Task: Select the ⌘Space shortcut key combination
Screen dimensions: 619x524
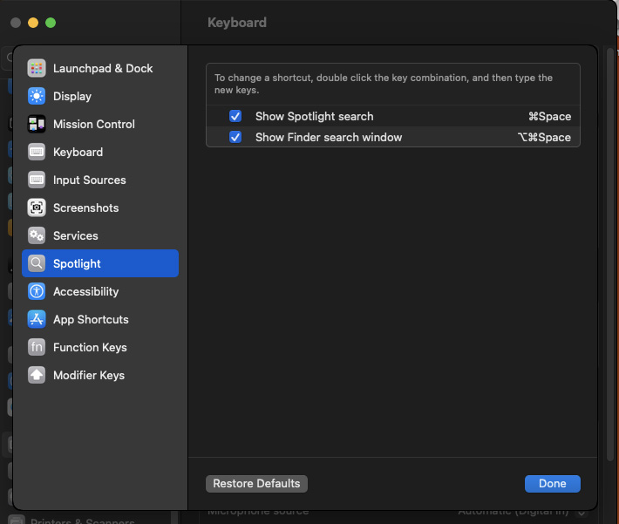Action: (x=549, y=116)
